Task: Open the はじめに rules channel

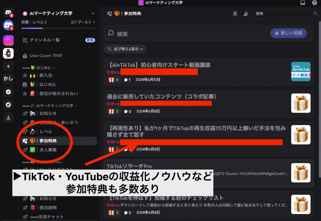Action: point(59,85)
